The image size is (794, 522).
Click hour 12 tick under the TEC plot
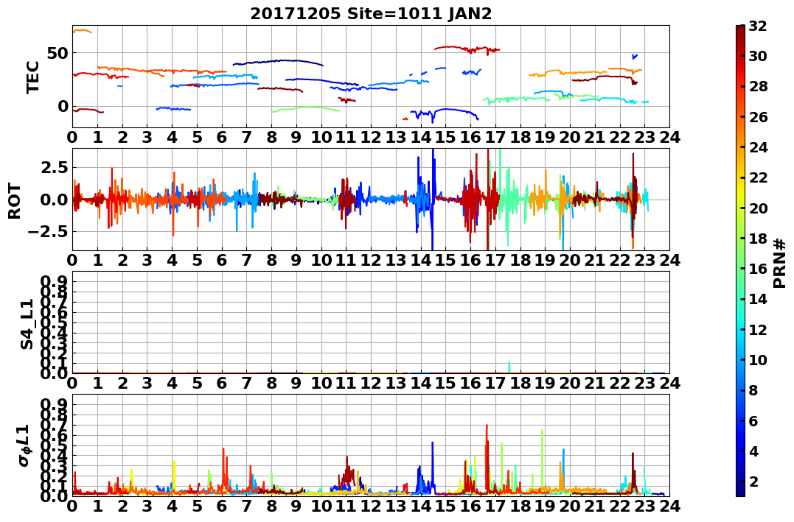click(x=371, y=138)
